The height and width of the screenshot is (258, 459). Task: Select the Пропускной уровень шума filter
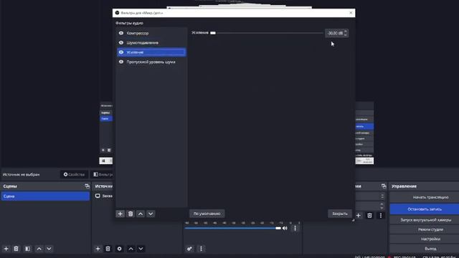[x=151, y=62]
